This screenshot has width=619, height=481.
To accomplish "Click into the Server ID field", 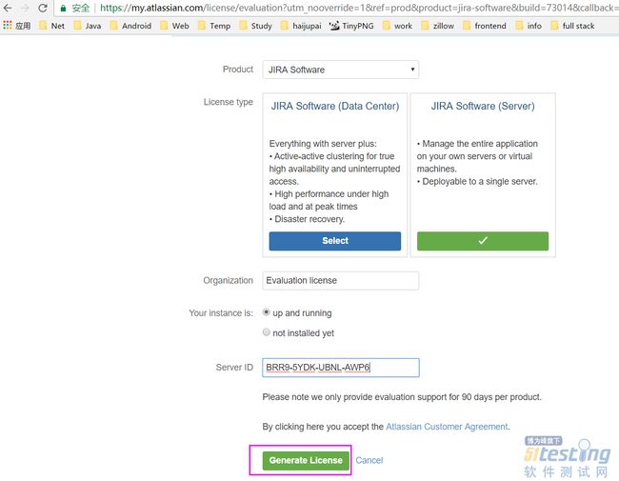I will 340,368.
